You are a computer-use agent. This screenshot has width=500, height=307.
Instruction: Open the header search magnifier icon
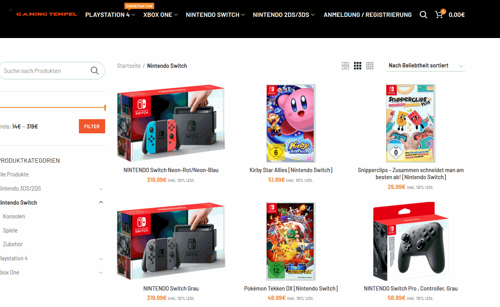[423, 15]
